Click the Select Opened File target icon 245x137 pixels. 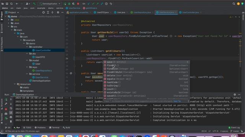point(43,13)
